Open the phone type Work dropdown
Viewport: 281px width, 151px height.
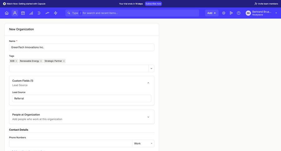coord(143,144)
